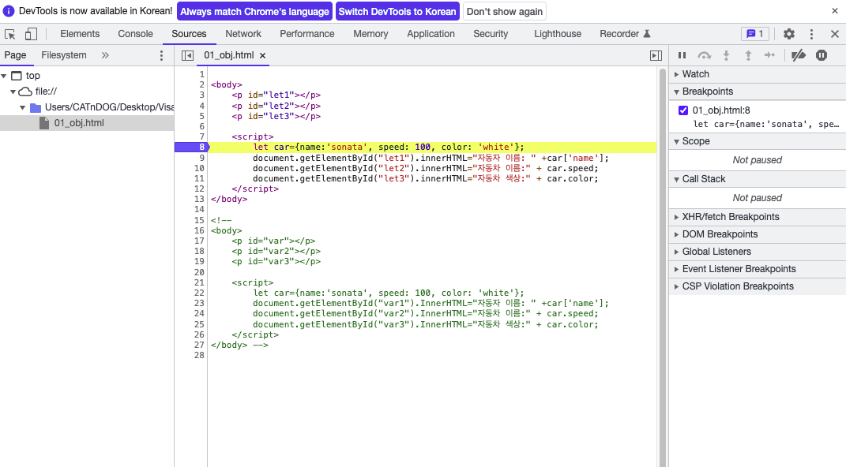Click the 01_obj.html editor tab title
The image size is (846, 467).
coord(229,55)
